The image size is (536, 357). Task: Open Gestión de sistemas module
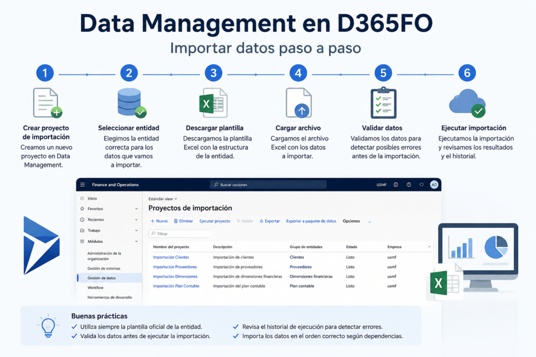coord(104,268)
